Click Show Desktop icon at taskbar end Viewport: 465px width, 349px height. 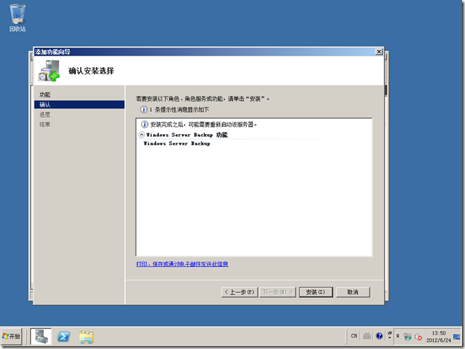[x=457, y=337]
